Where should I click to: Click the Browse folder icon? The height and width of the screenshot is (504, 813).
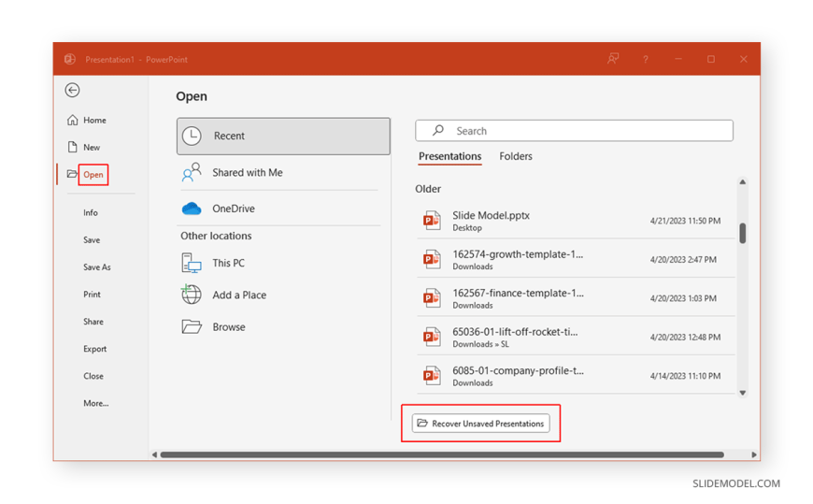click(192, 327)
